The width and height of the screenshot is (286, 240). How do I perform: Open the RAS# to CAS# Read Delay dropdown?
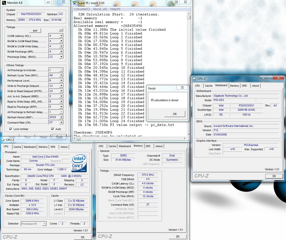tap(61, 41)
